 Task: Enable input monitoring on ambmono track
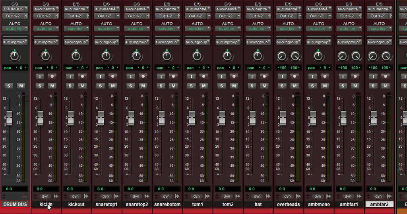tap(312, 76)
